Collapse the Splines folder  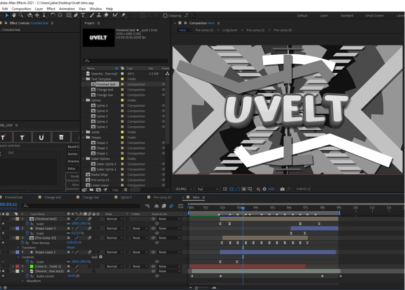pyautogui.click(x=84, y=100)
